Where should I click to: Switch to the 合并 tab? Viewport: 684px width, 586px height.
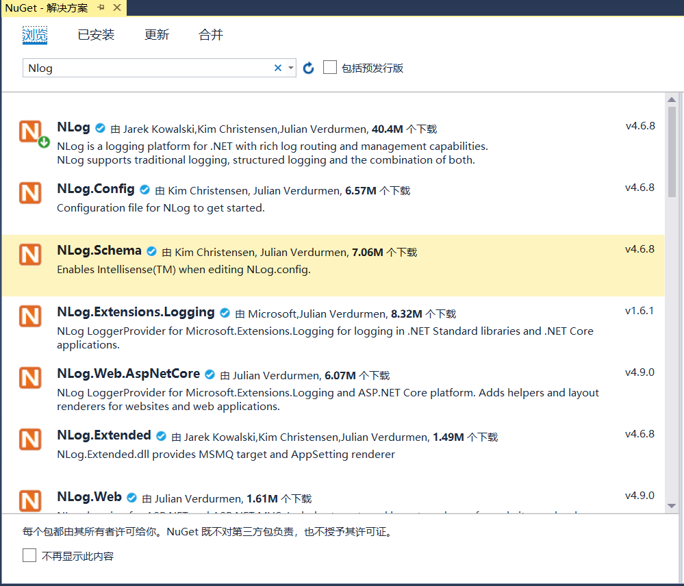(x=211, y=34)
